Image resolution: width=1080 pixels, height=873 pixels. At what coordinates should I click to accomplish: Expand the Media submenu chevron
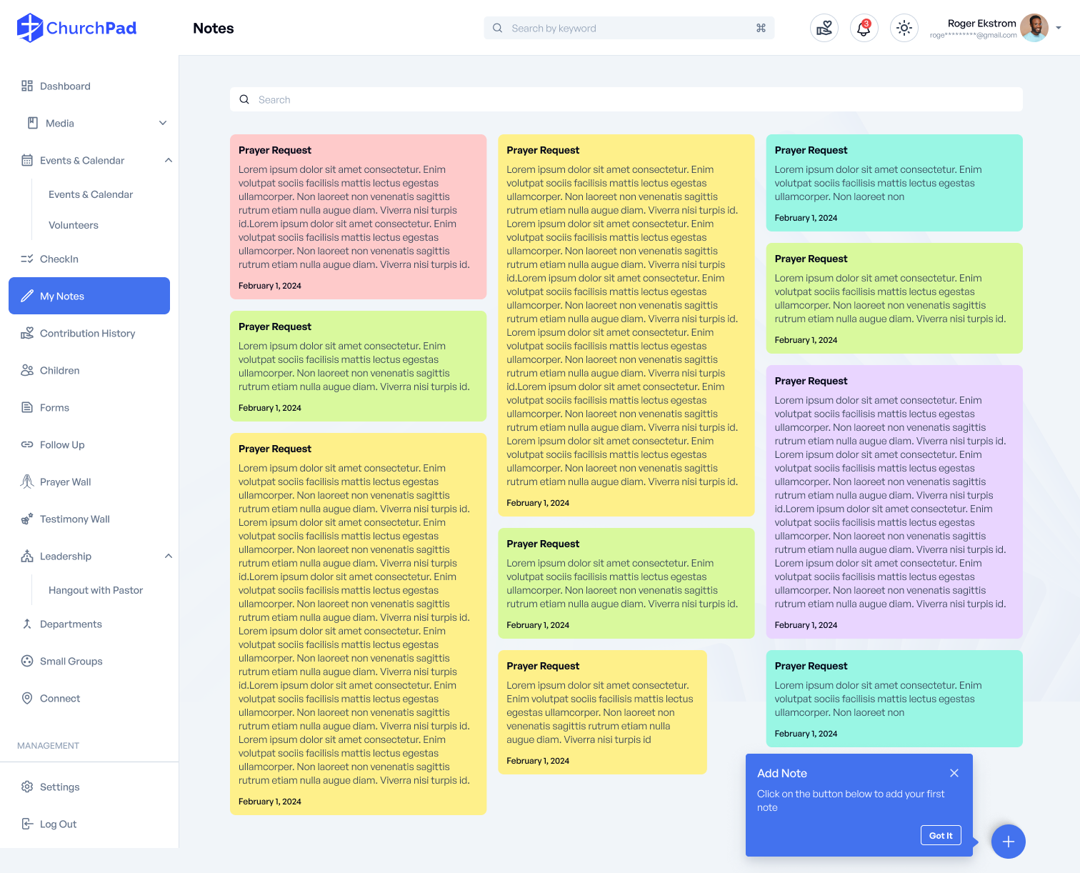point(163,123)
